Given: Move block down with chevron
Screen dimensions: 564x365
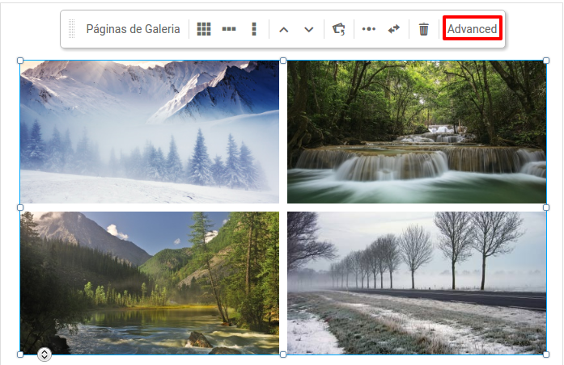Looking at the screenshot, I should pyautogui.click(x=308, y=30).
